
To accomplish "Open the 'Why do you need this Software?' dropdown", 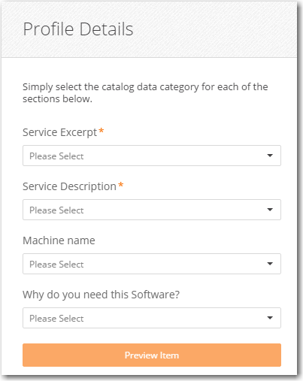I will click(x=152, y=318).
